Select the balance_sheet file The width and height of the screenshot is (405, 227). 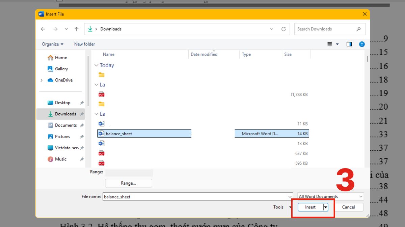pos(203,134)
